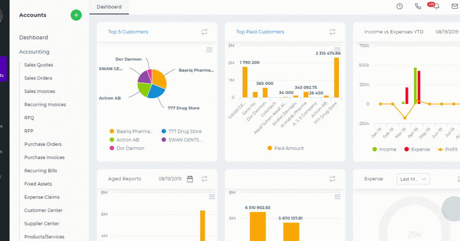Click the green plus add button
This screenshot has width=460, height=241.
coord(76,15)
